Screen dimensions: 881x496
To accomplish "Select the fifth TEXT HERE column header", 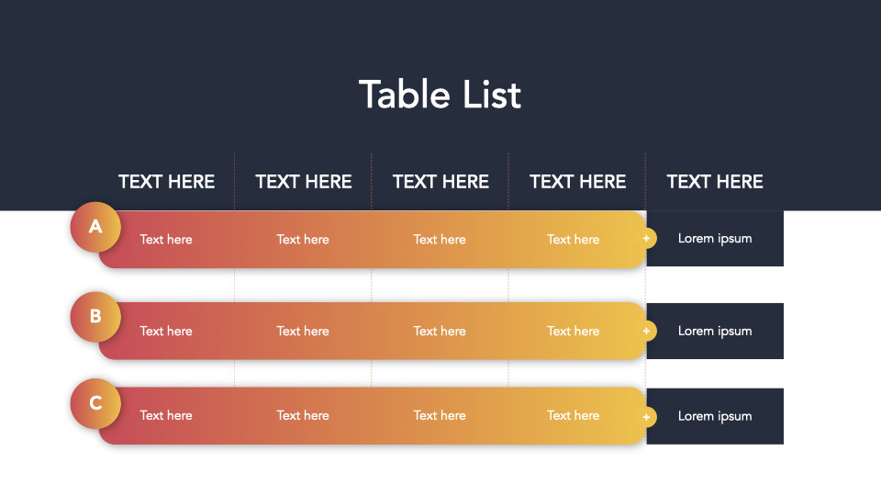I will 715,182.
